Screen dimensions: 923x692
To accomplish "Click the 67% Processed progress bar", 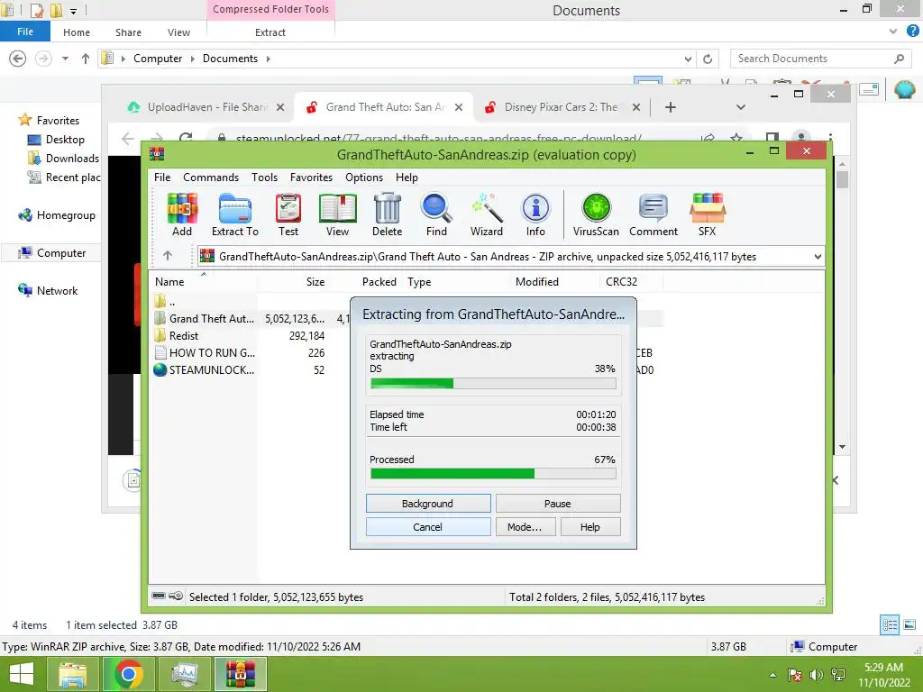I will (x=493, y=474).
